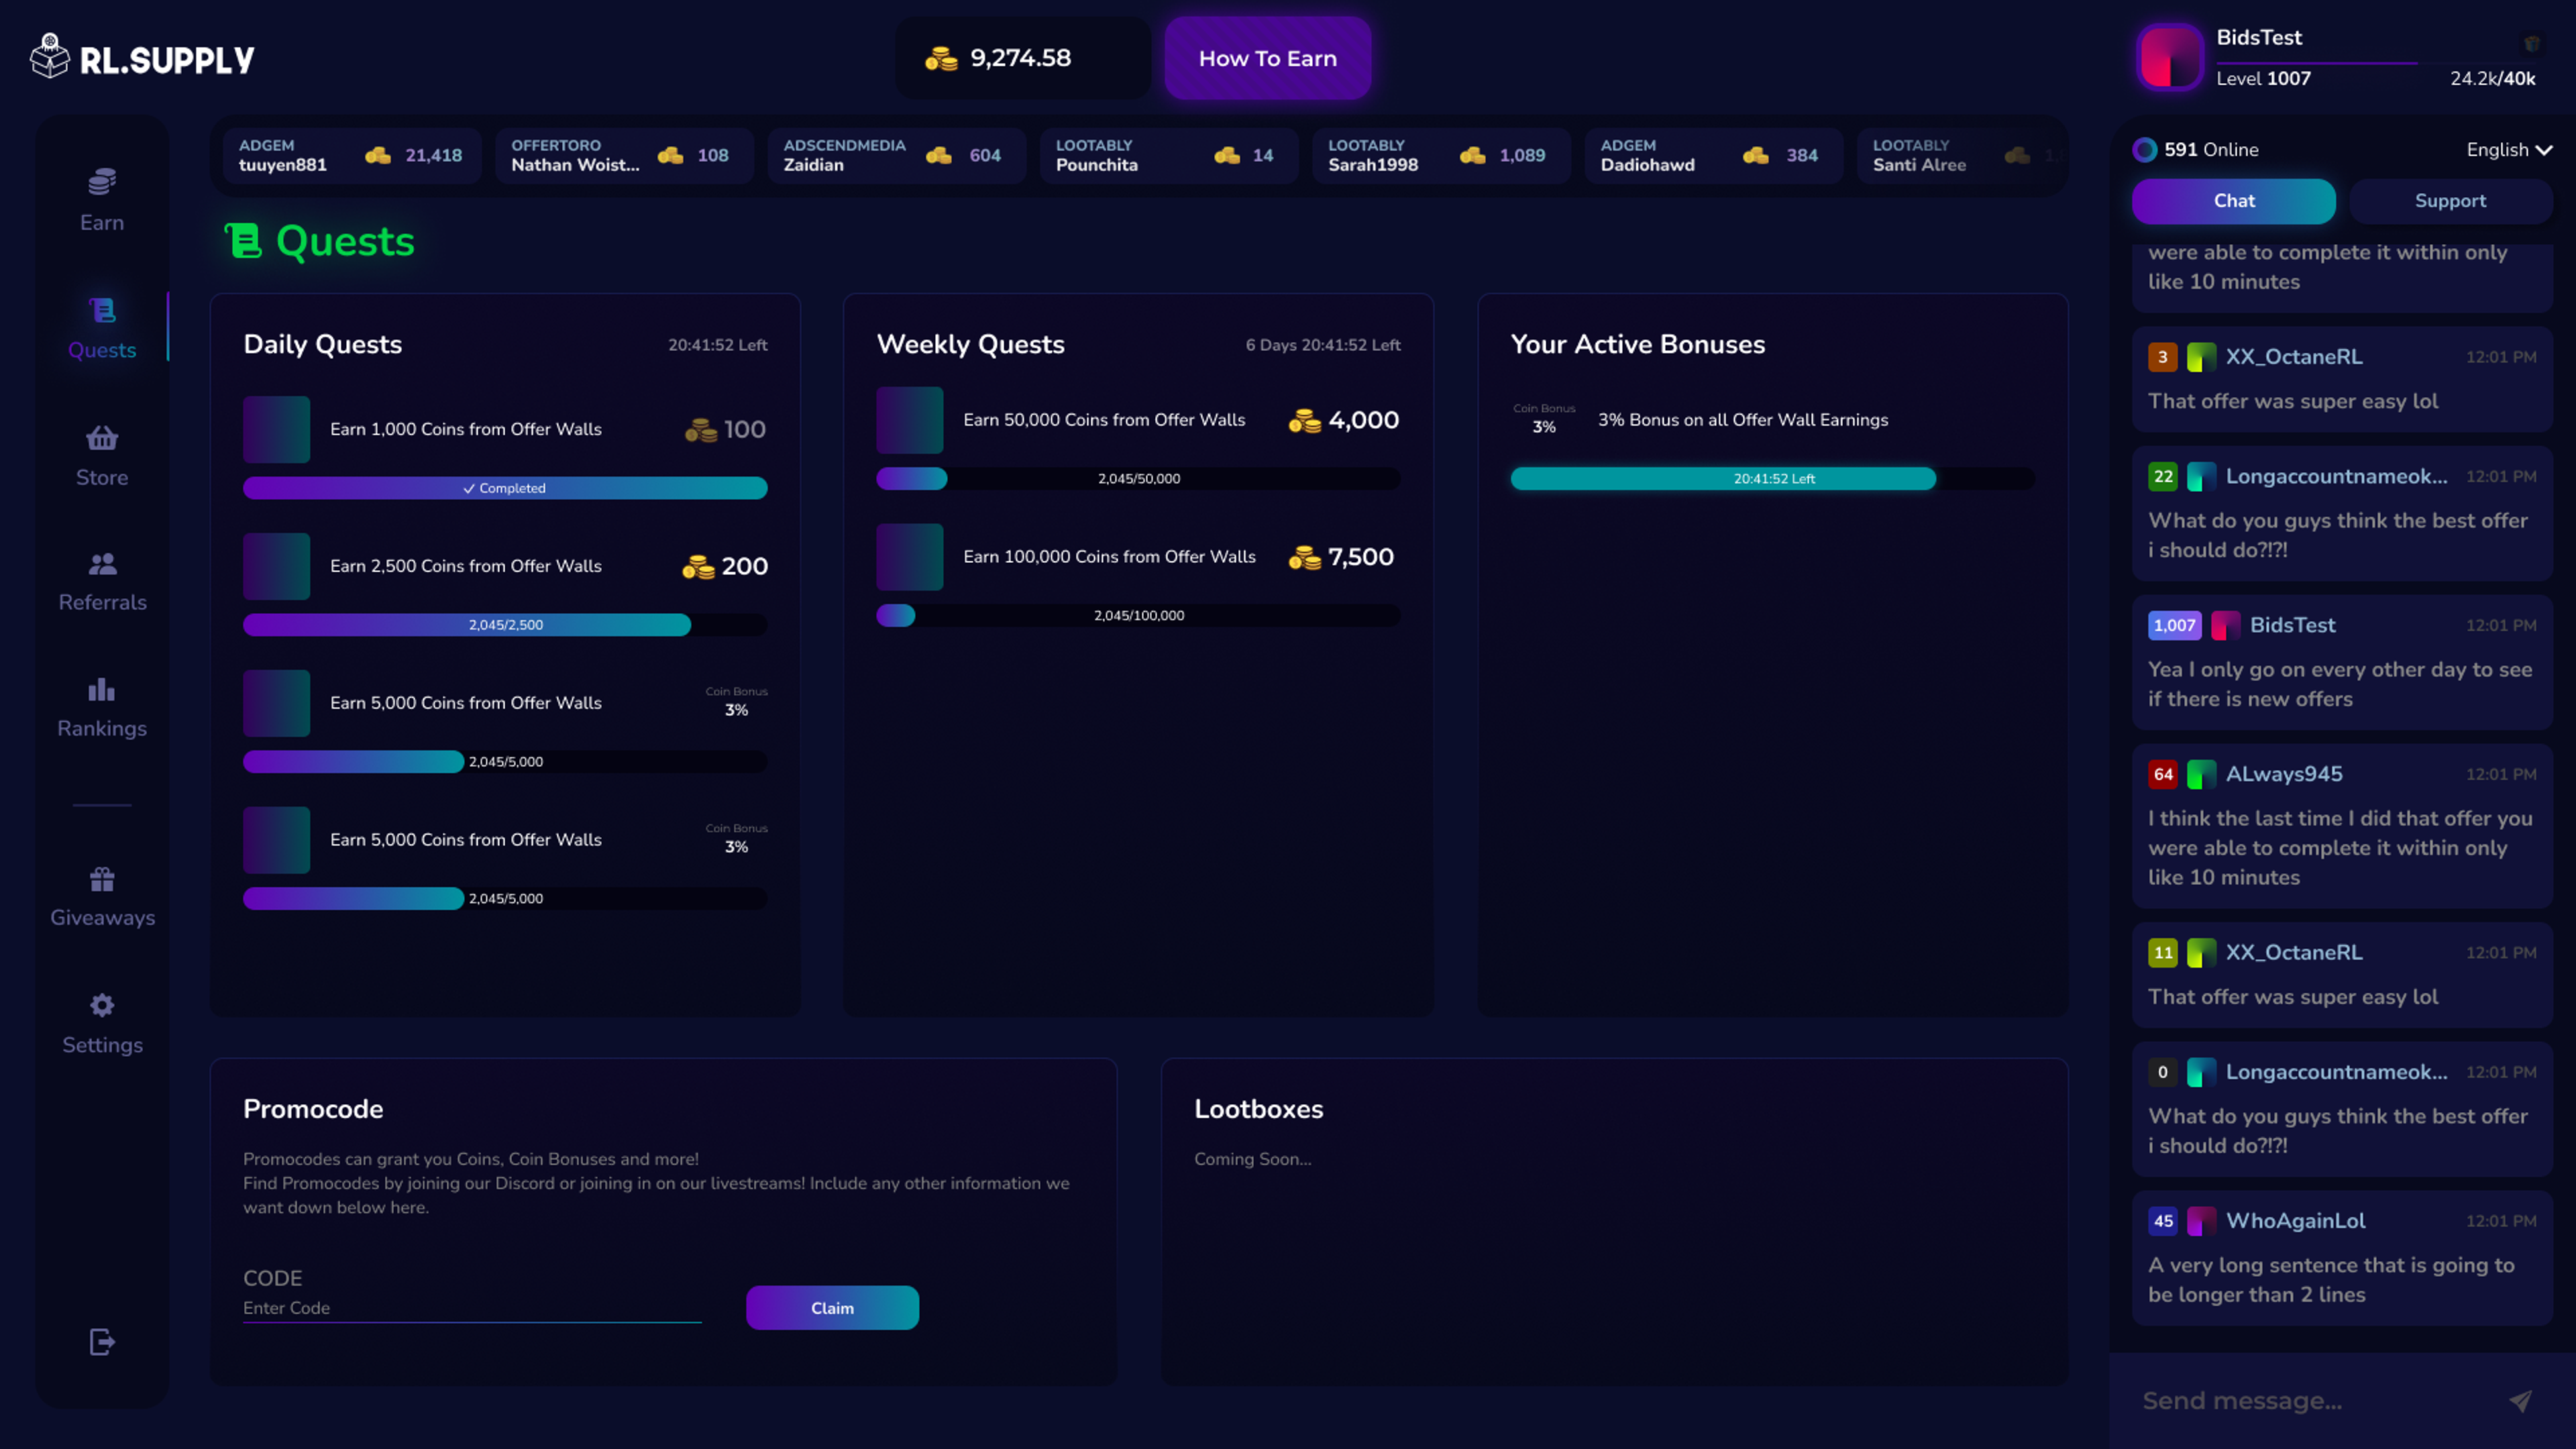
Task: Click the Dadiohawd ADGEM ticker card
Action: click(1713, 155)
